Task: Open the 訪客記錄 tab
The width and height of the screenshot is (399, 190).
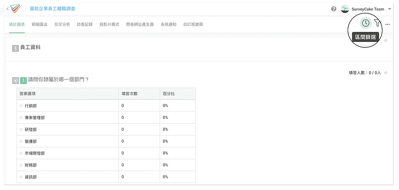Action: pos(85,24)
